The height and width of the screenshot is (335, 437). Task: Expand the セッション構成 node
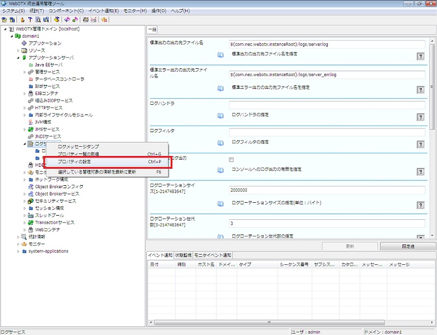(24, 208)
